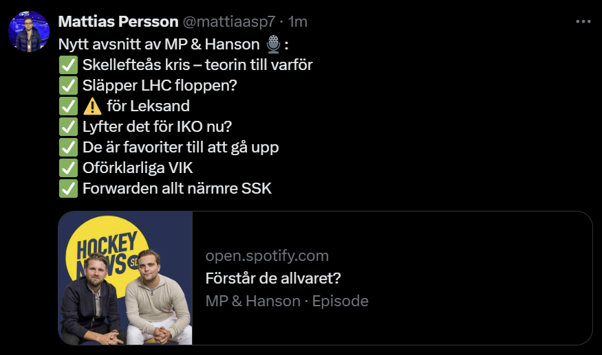Viewport: 602px width, 355px height.
Task: Click the microphone emoji after MP & Hanson
Action: [x=273, y=45]
